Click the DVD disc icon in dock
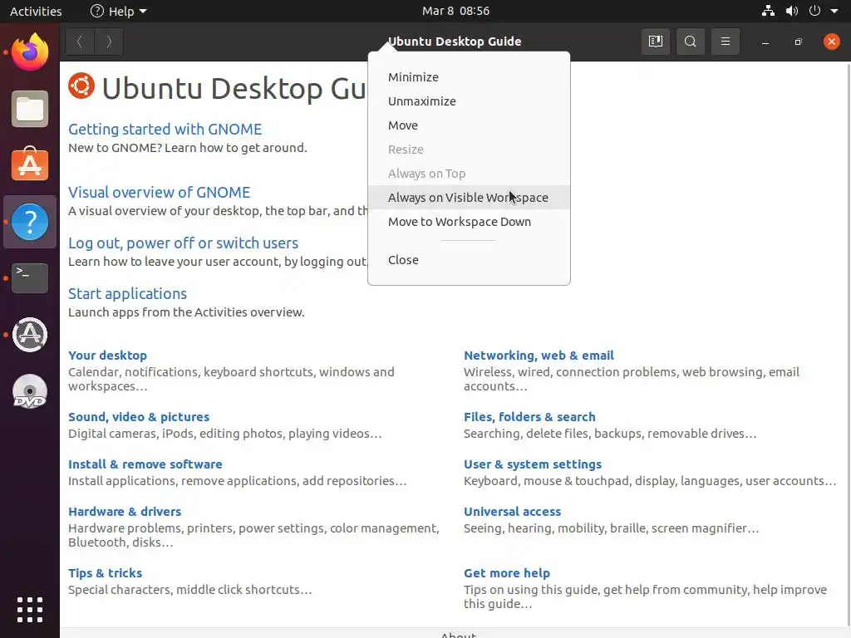The height and width of the screenshot is (638, 851). (x=30, y=391)
